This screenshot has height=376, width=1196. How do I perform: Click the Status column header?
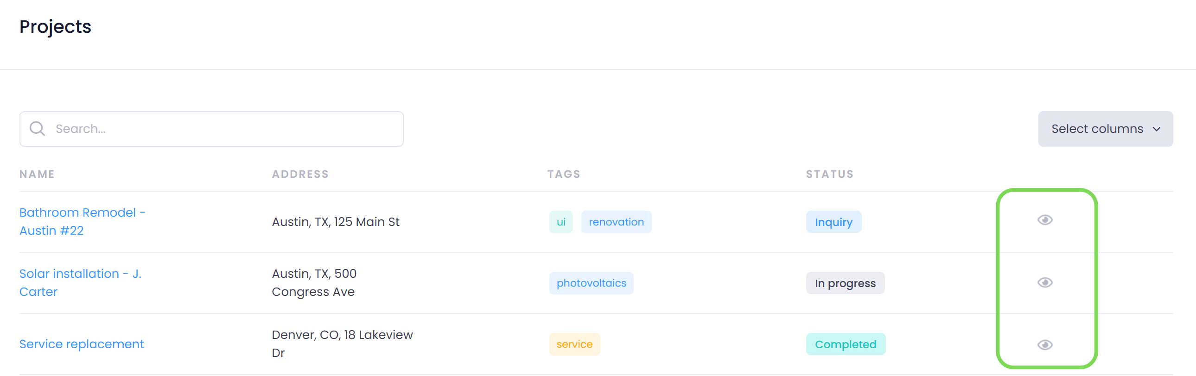[x=829, y=174]
